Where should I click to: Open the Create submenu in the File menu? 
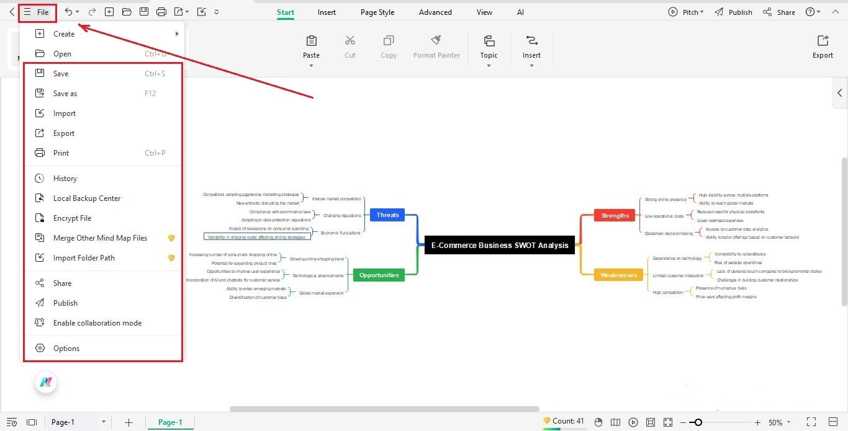pos(102,34)
